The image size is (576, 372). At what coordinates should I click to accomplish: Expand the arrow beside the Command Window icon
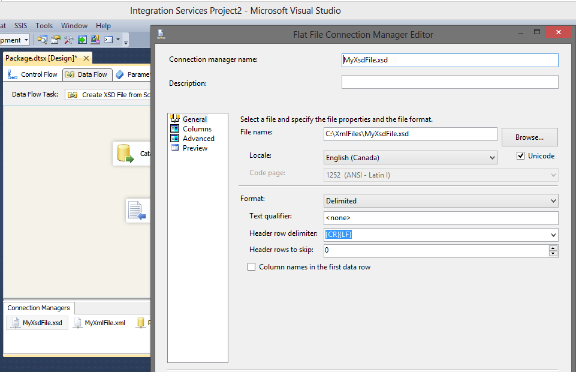pyautogui.click(x=118, y=40)
